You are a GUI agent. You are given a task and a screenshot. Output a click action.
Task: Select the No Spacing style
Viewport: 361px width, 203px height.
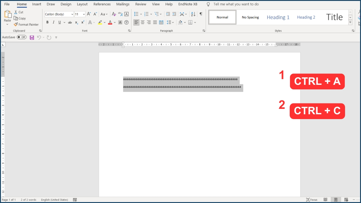coord(250,17)
